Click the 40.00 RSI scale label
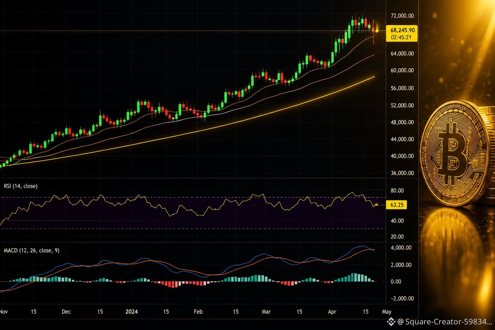 [x=397, y=221]
